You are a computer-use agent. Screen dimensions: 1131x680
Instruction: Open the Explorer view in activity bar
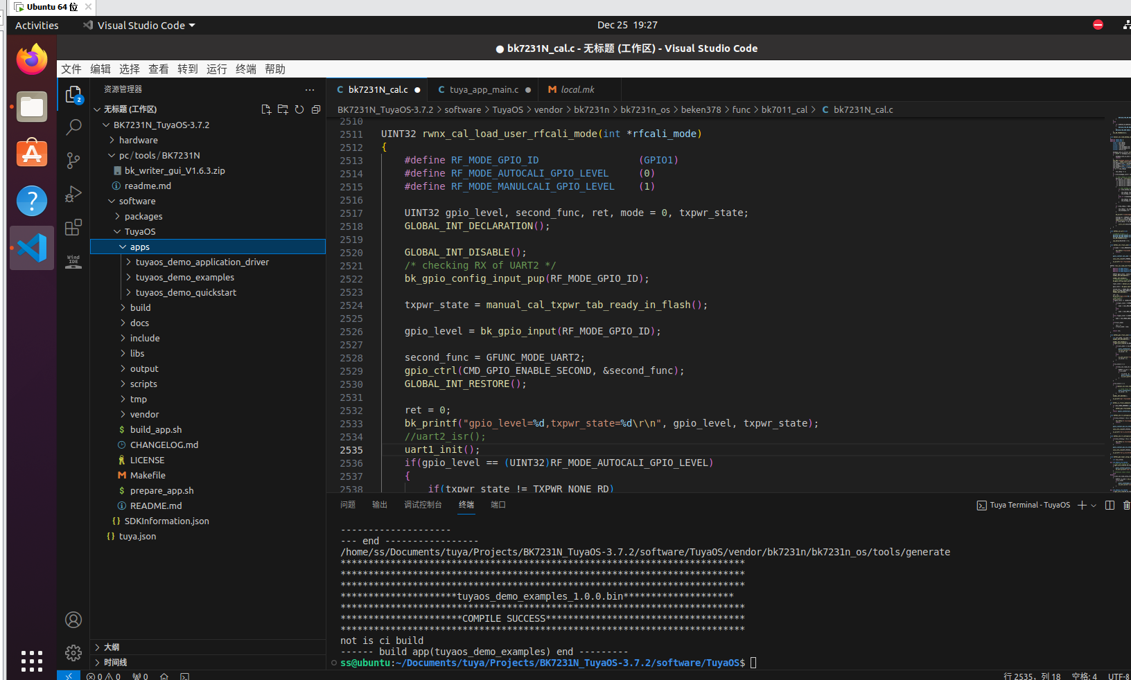[73, 94]
